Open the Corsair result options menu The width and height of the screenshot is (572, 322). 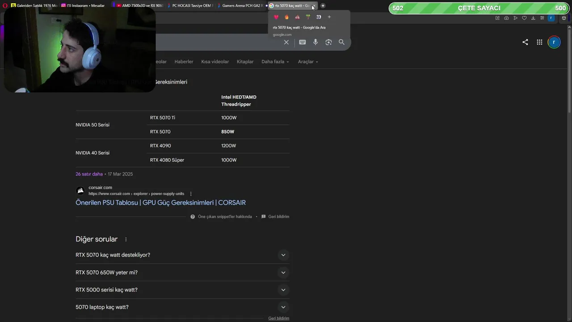click(x=191, y=194)
